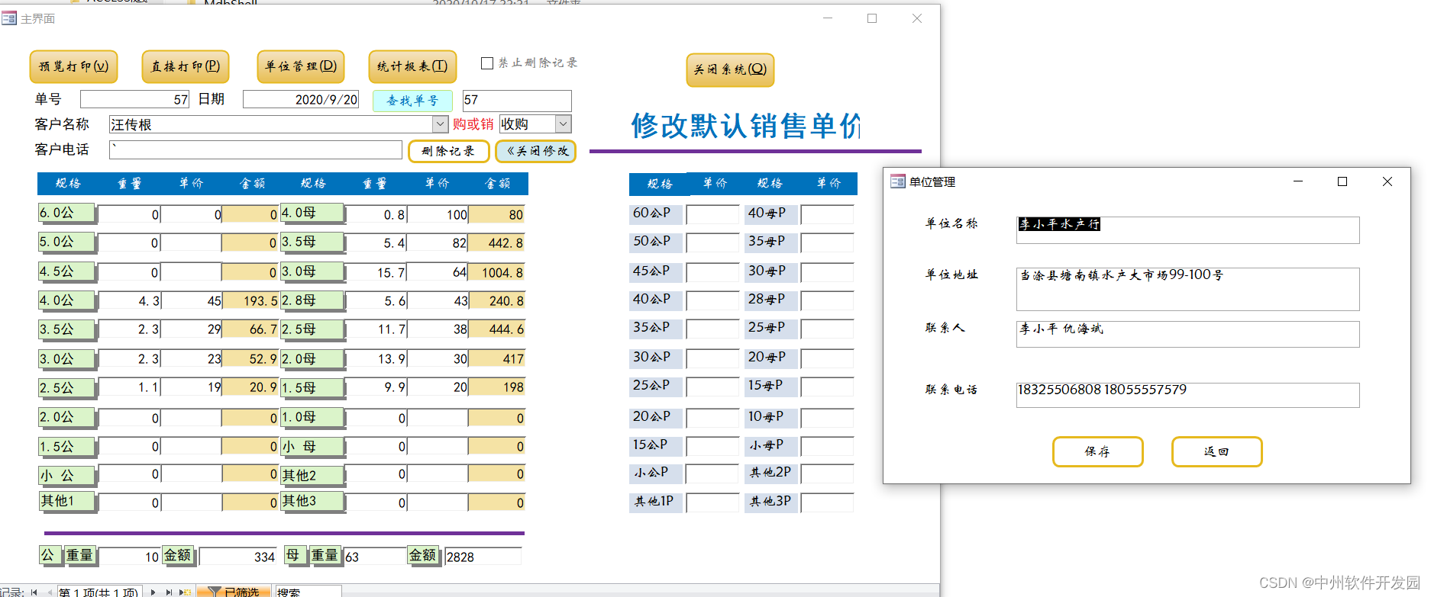Click the record number box 第1项(共1项)

point(99,592)
